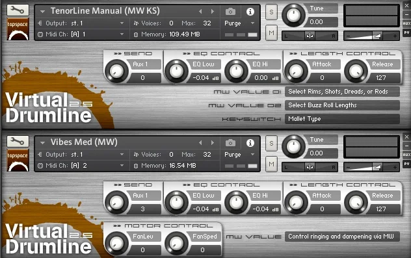Click the Tune label on TenorLine Manual
Image resolution: width=411 pixels, height=258 pixels.
click(317, 8)
